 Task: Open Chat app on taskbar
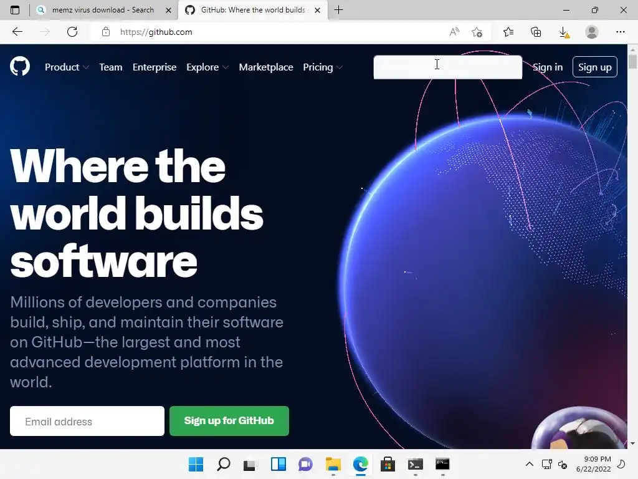point(305,464)
